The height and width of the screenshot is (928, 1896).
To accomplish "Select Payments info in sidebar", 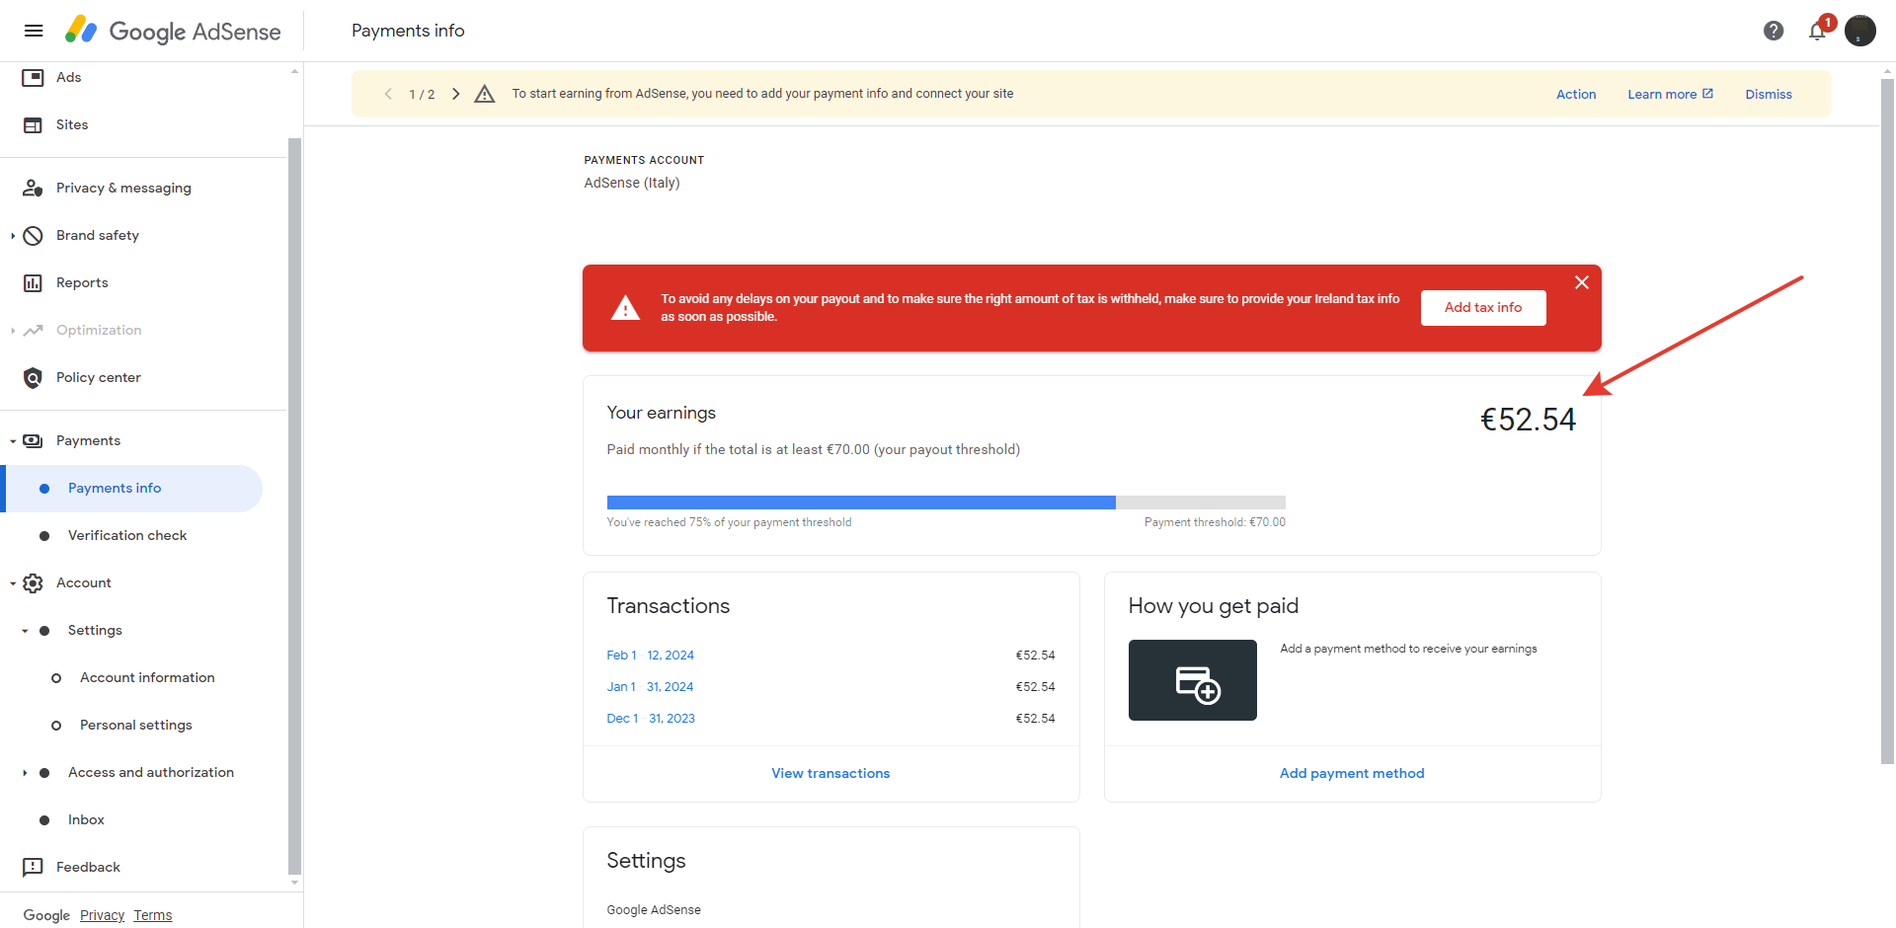I will coord(131,488).
